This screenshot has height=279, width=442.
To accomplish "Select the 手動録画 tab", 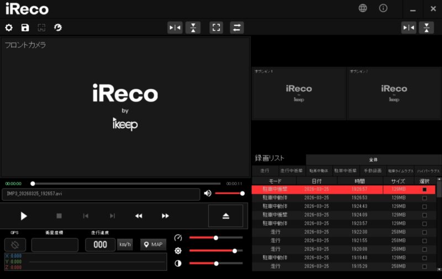I will click(x=373, y=171).
